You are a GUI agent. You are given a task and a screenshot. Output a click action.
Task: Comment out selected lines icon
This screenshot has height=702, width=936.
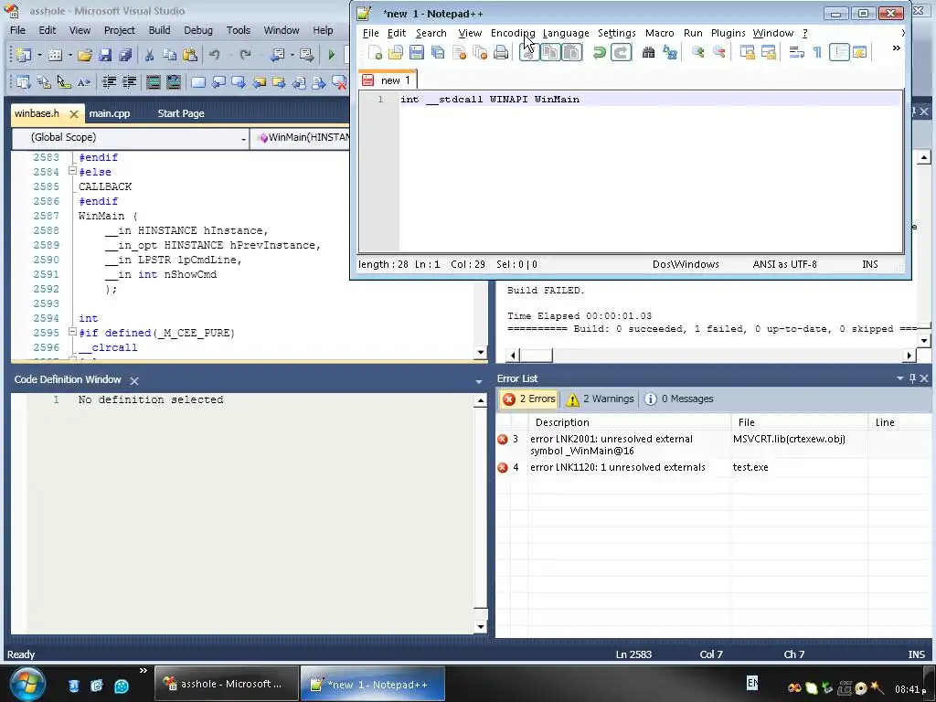click(154, 82)
